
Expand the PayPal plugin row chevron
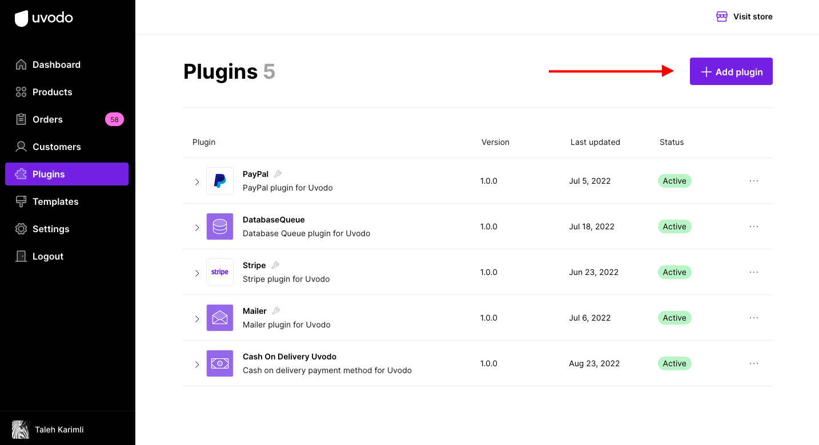[x=197, y=182]
